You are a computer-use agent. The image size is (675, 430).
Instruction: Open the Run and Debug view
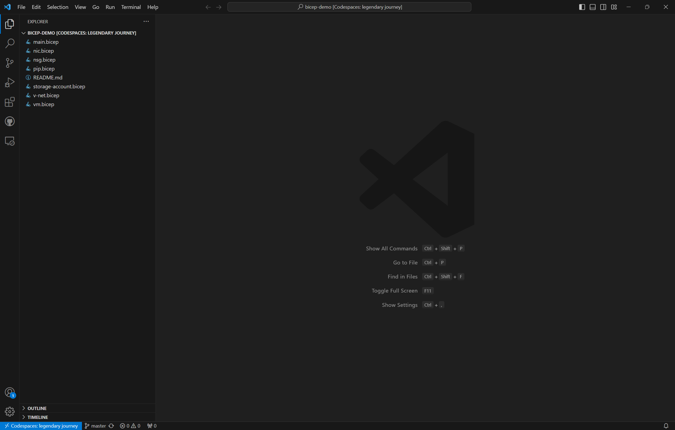tap(9, 82)
